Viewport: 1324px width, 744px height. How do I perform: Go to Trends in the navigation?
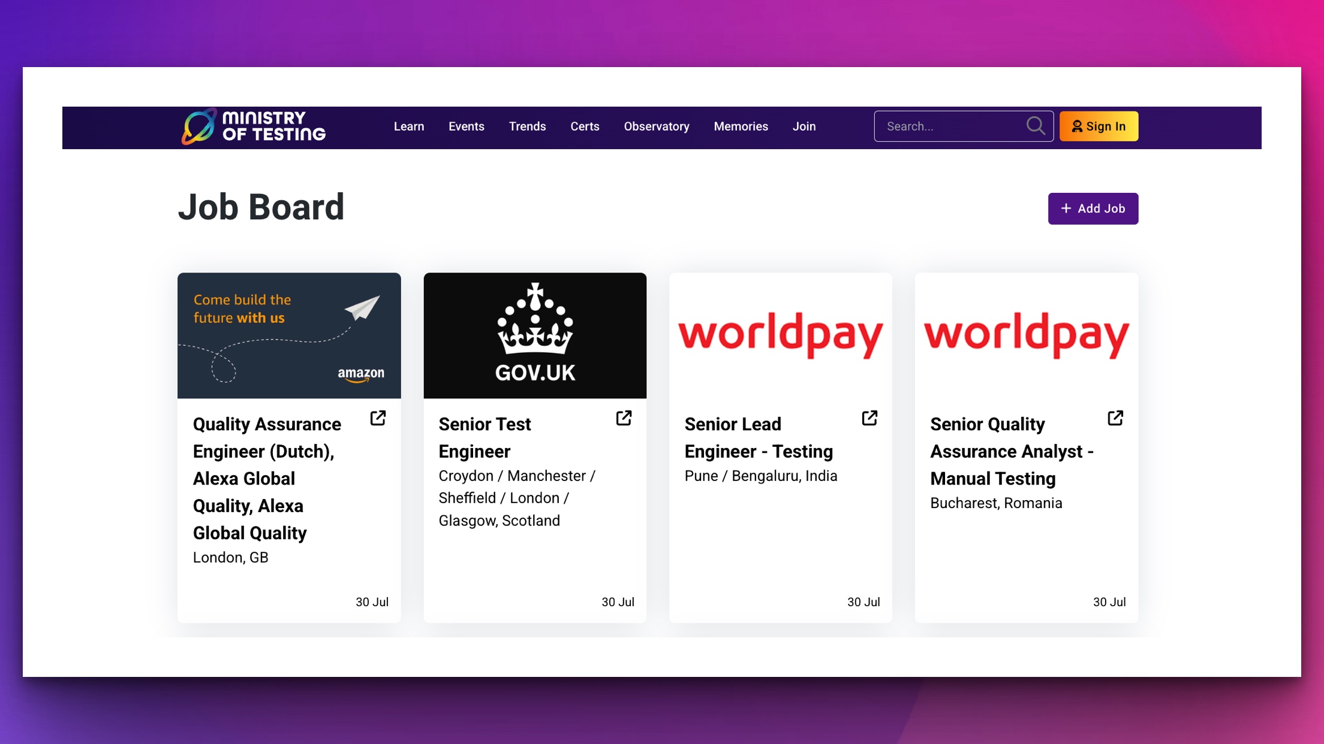[528, 126]
